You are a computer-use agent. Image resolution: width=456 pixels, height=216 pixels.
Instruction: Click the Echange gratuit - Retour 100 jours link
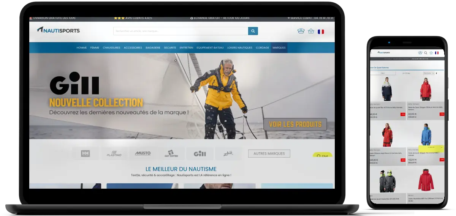point(220,18)
